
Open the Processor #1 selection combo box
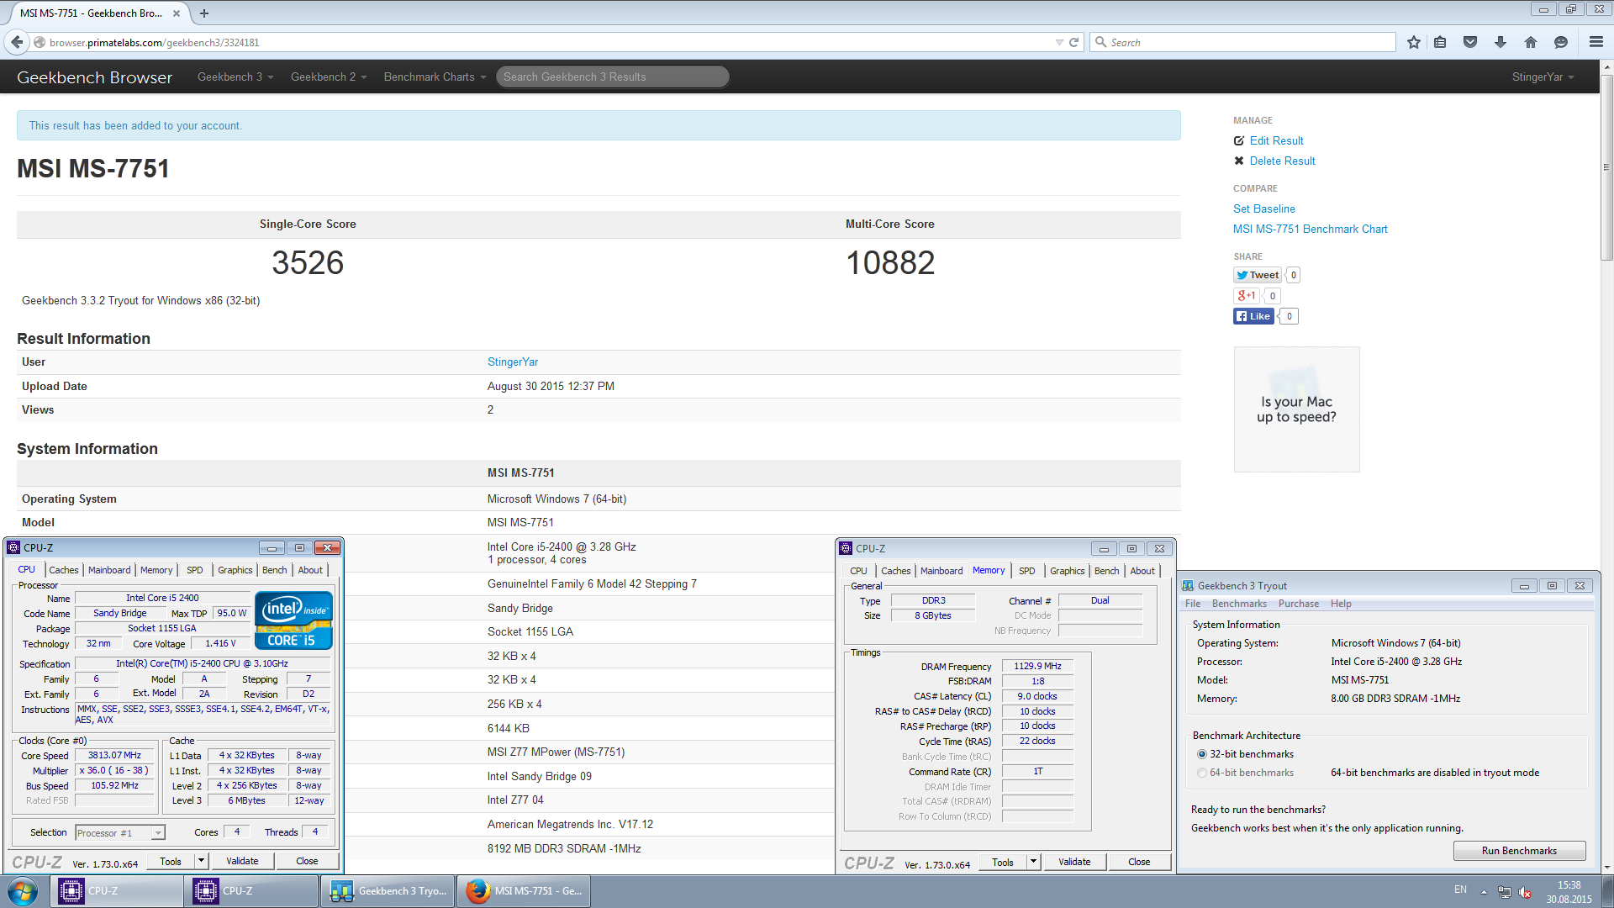pos(120,833)
